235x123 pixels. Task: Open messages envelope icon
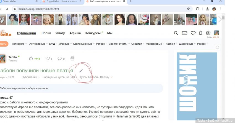(184, 33)
